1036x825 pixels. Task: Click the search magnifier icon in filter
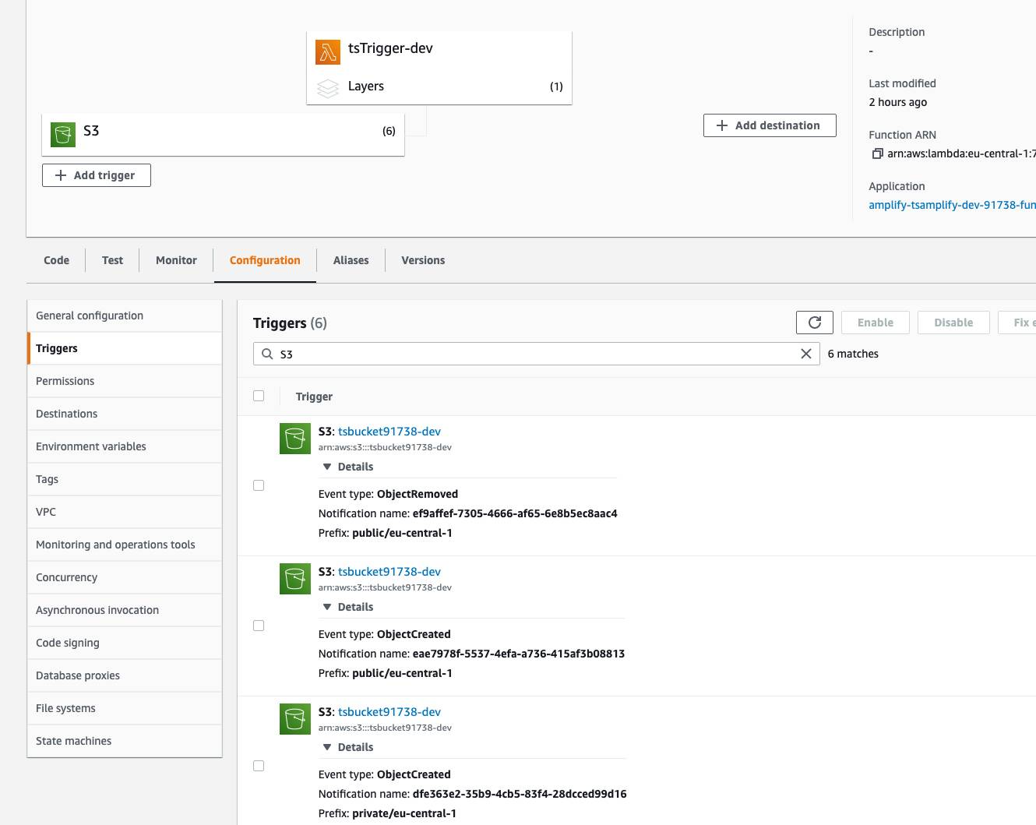[x=267, y=354]
